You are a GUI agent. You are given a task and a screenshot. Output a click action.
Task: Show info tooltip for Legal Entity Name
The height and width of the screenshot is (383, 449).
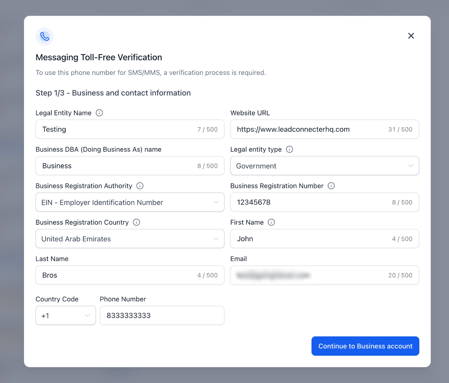tap(99, 113)
